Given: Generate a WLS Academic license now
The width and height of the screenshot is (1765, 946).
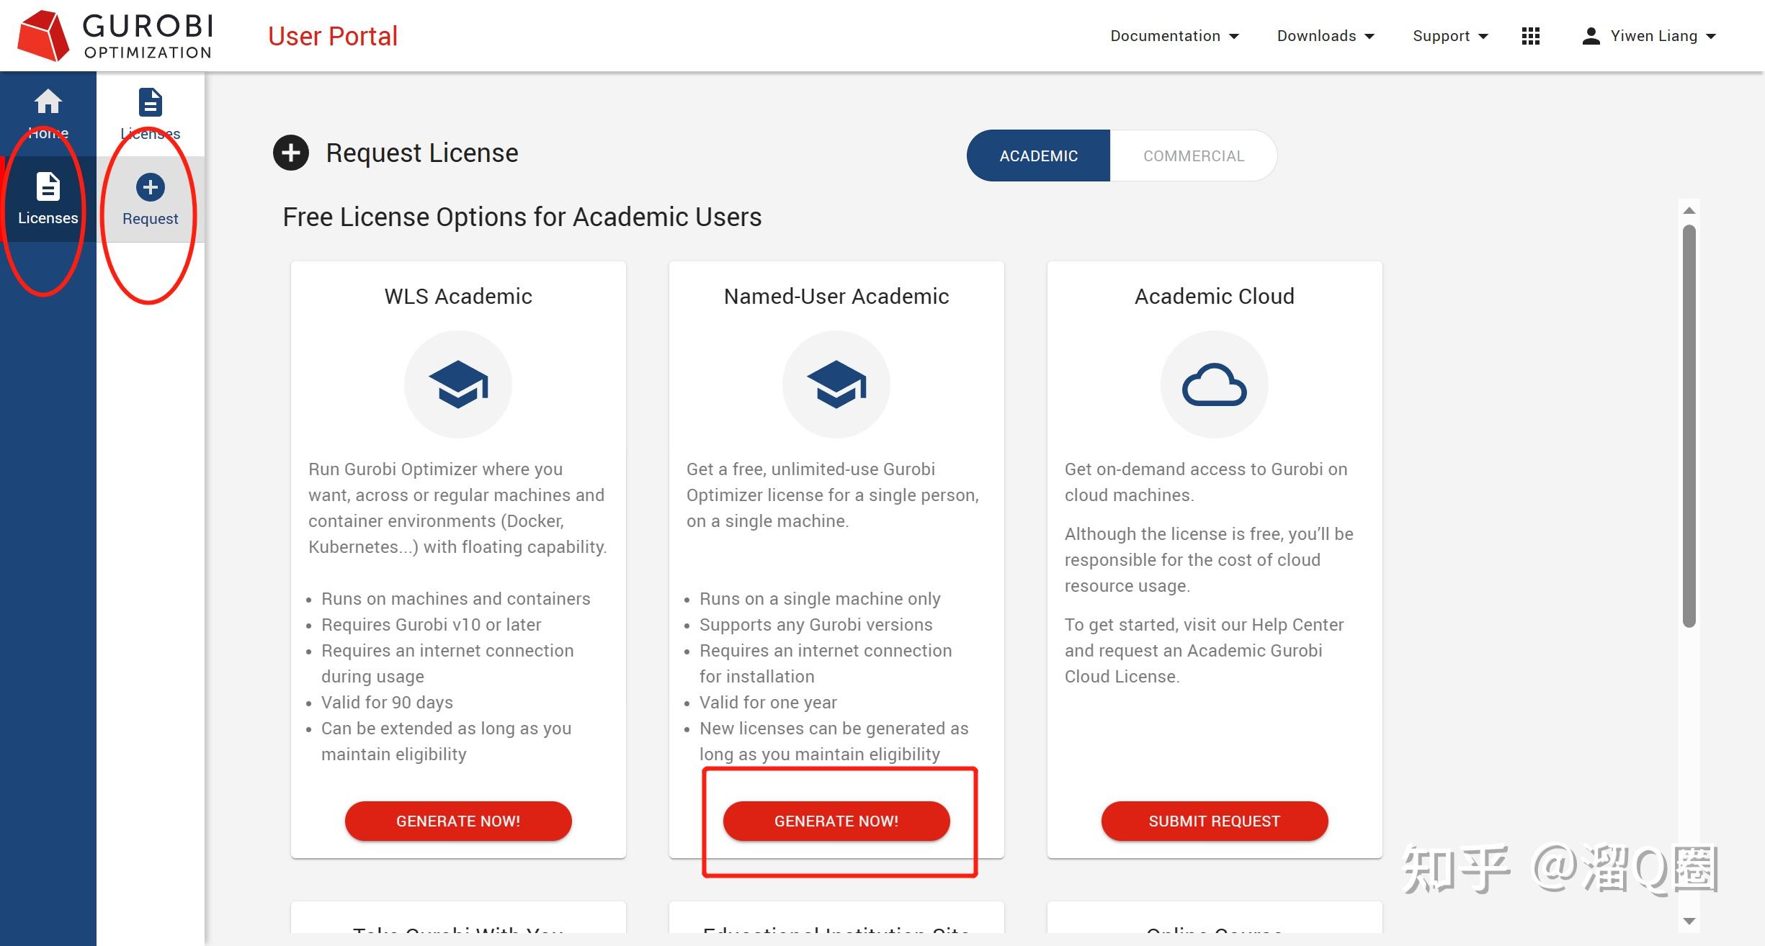Looking at the screenshot, I should point(458,821).
